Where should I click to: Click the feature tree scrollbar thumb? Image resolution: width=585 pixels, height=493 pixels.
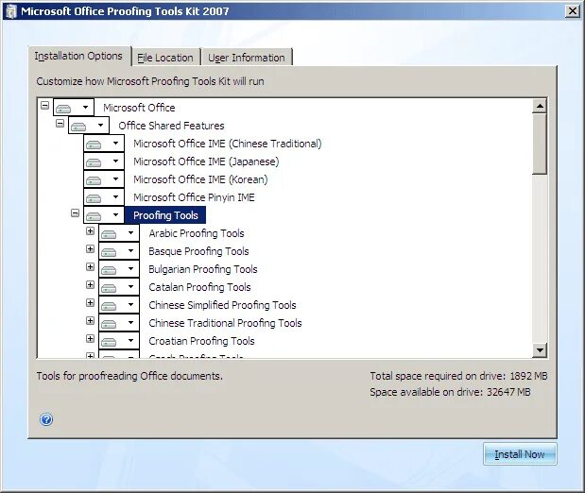pyautogui.click(x=540, y=144)
